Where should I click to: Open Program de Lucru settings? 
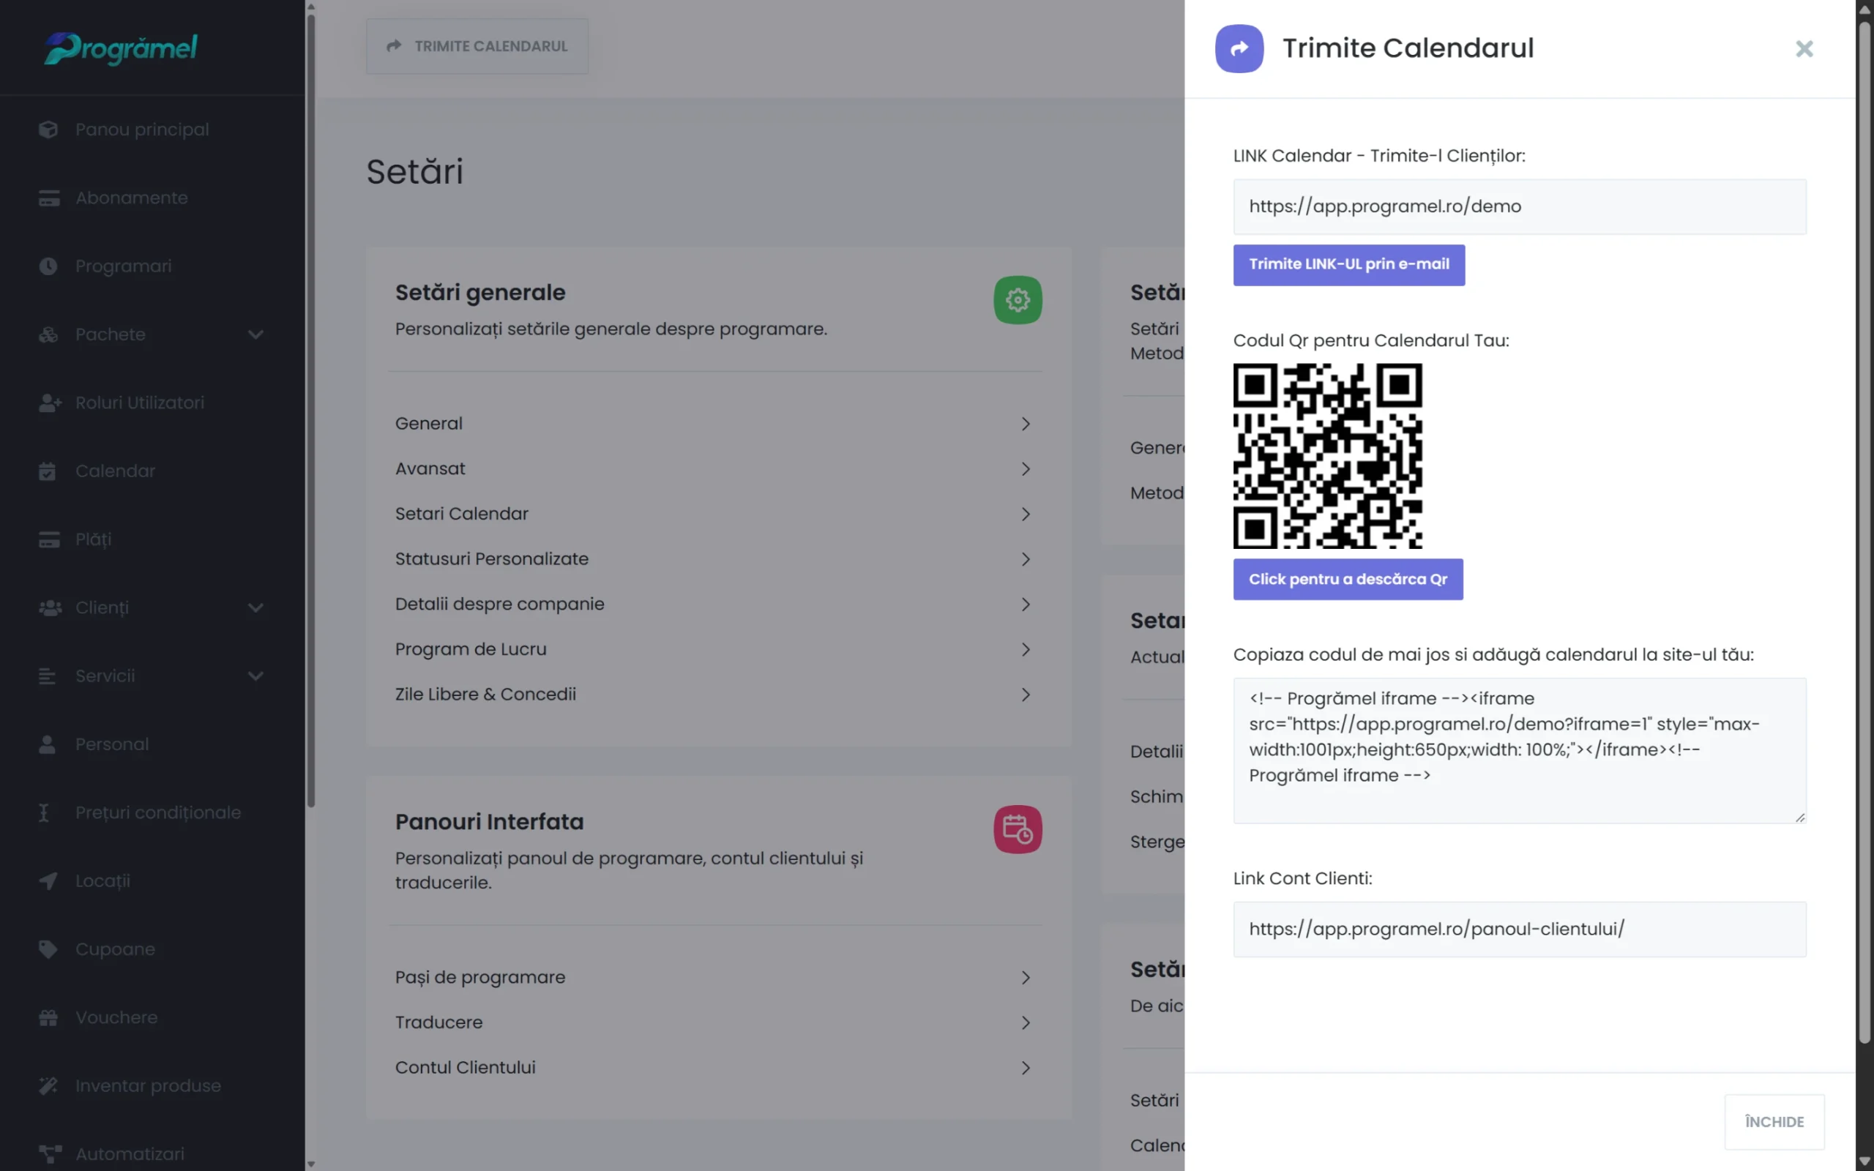[712, 649]
